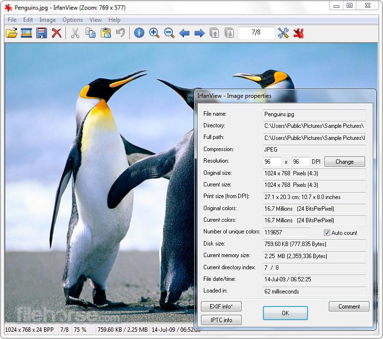Click the Directory path field

click(314, 126)
